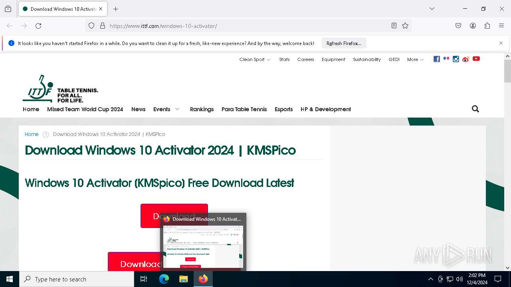The width and height of the screenshot is (511, 287).
Task: Open network tray icon
Action: 450,279
